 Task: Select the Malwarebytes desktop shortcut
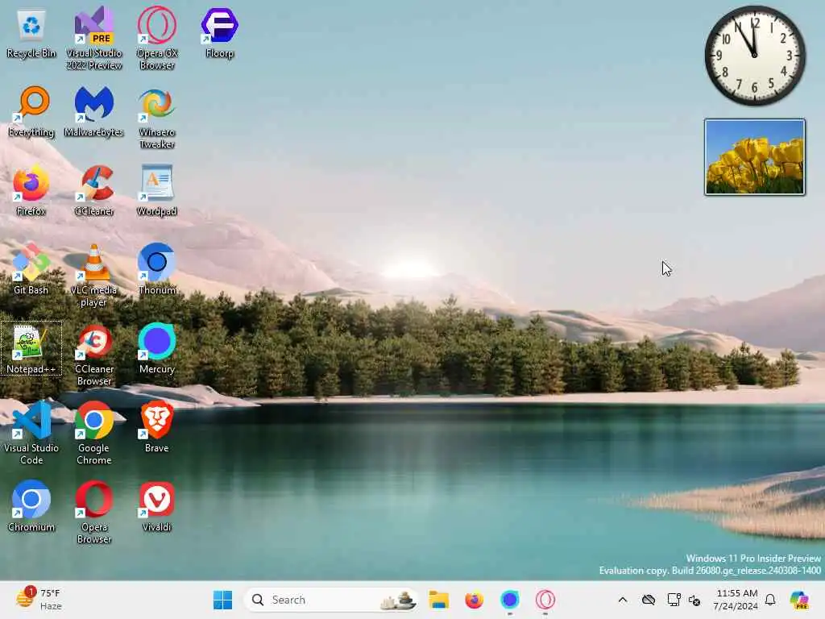tap(93, 112)
